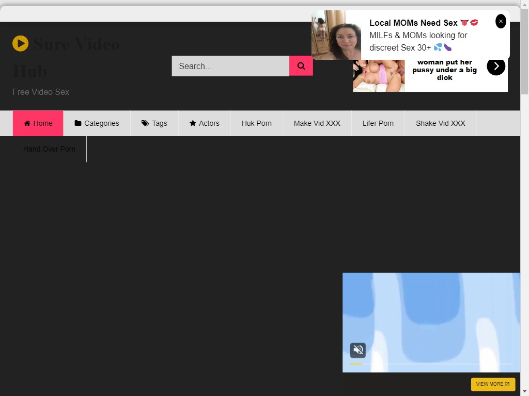Screen dimensions: 529x396
Task: Open Tags with the tag icon
Action: click(x=154, y=123)
